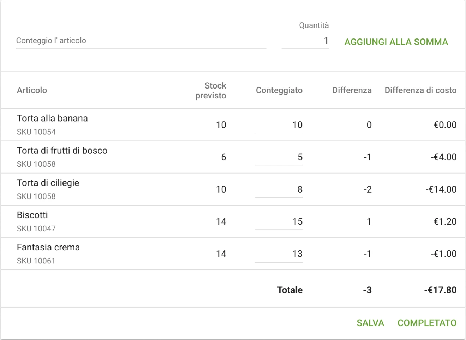Select the Biscotti item name
This screenshot has height=340, width=466.
pos(32,215)
